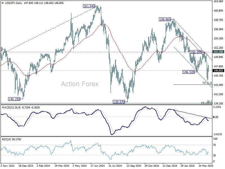Click the current price tag 146.855
225x169 pixels.
[x=218, y=71]
